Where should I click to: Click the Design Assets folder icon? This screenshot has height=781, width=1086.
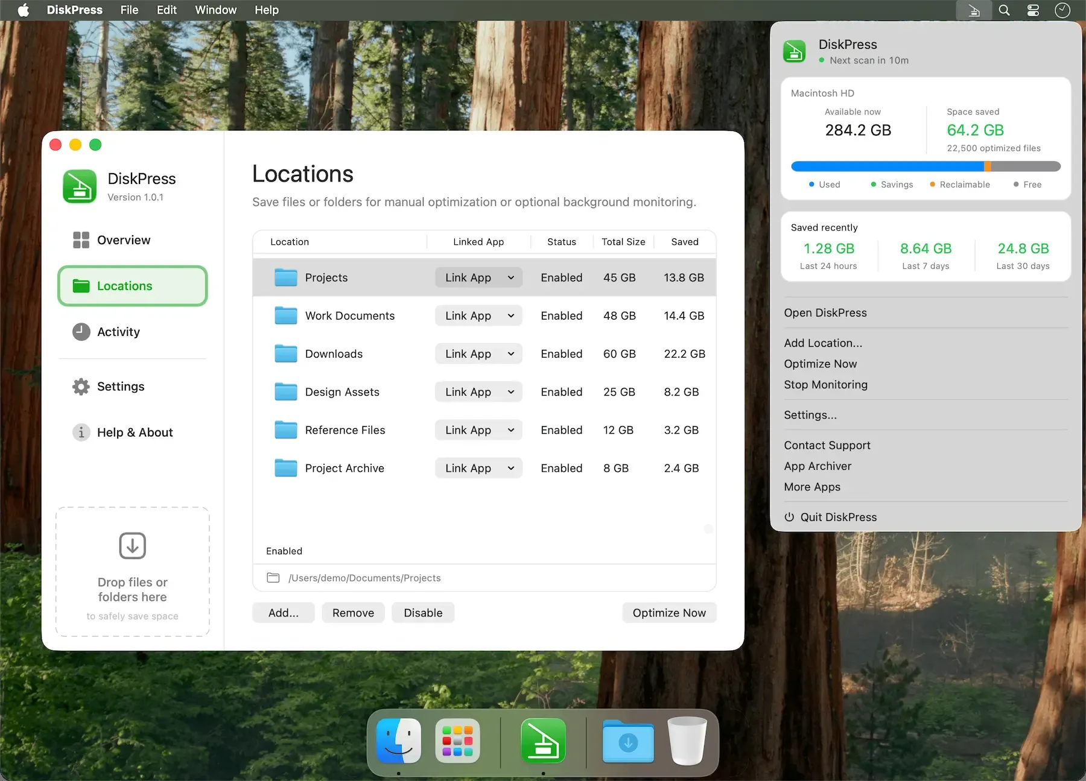pyautogui.click(x=286, y=392)
